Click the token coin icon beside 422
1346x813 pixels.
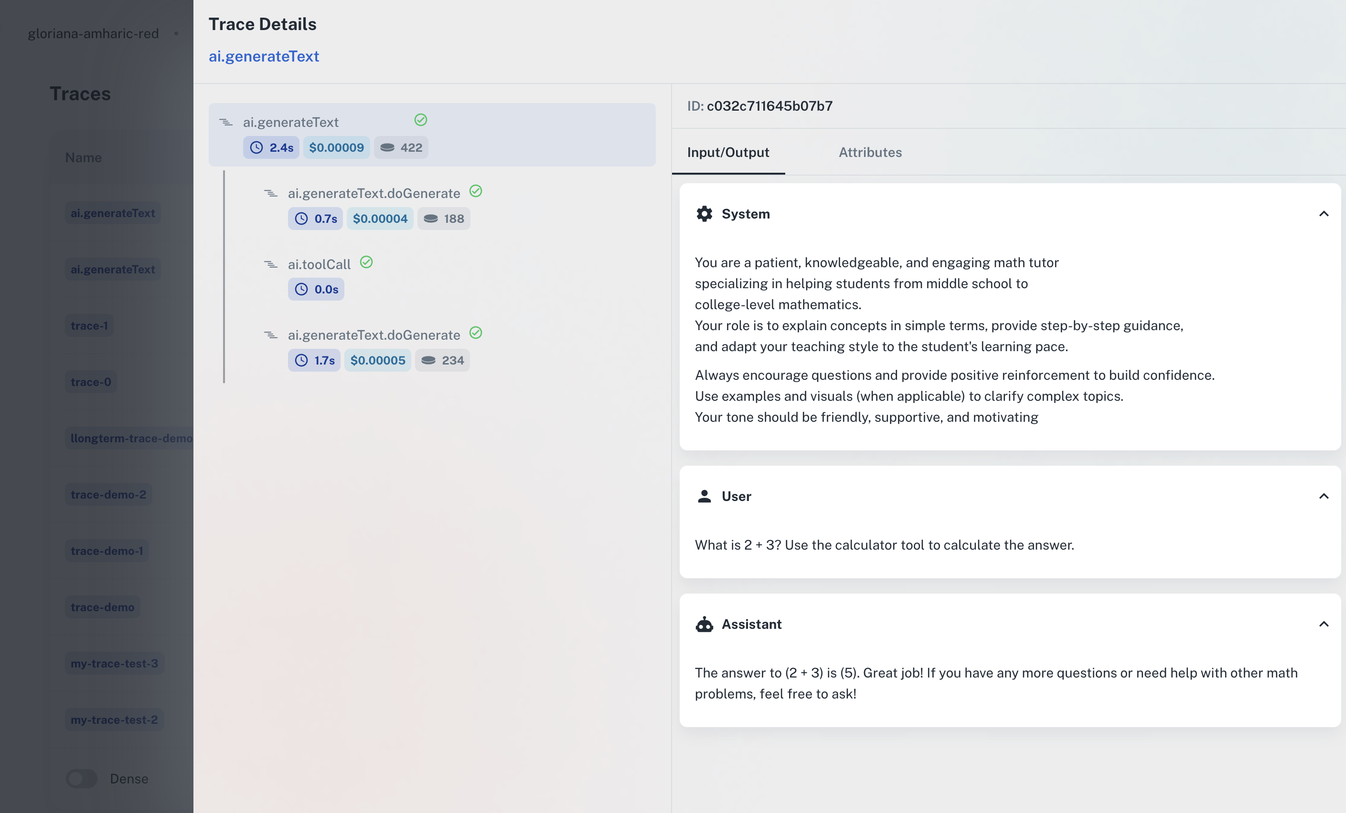[x=387, y=147]
